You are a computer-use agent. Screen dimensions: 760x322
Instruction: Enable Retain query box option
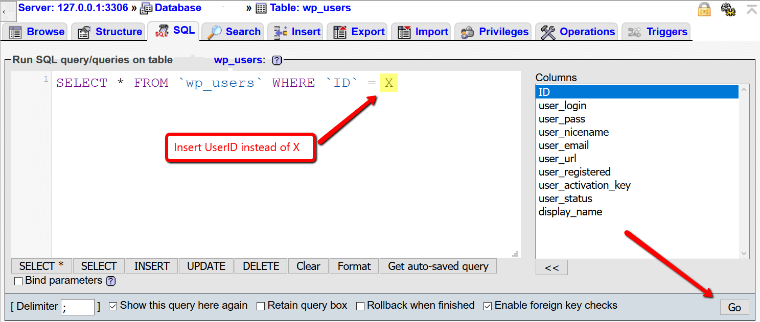coord(261,306)
